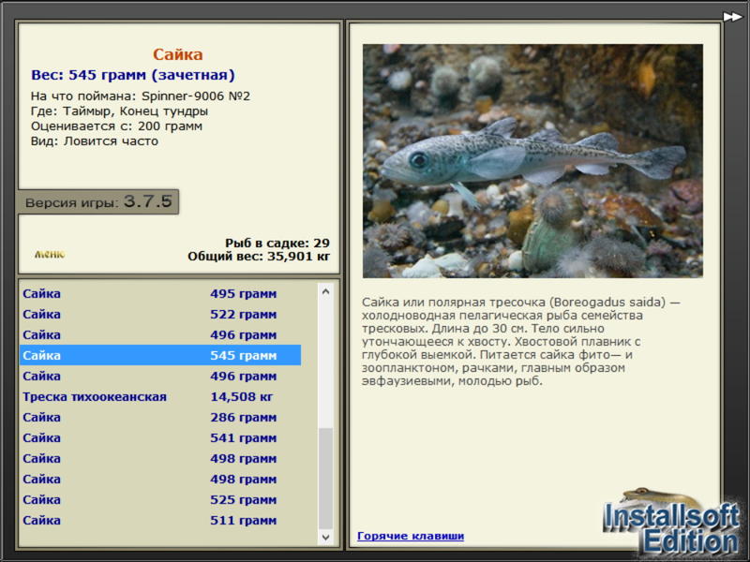The image size is (750, 562).
Task: Click the Рыб в садке: 29 counter
Action: click(277, 243)
